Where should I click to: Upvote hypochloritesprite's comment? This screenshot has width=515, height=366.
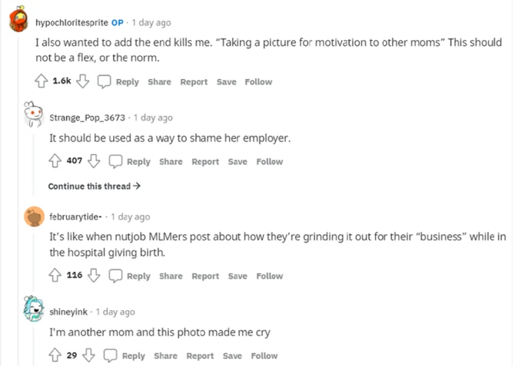(42, 81)
